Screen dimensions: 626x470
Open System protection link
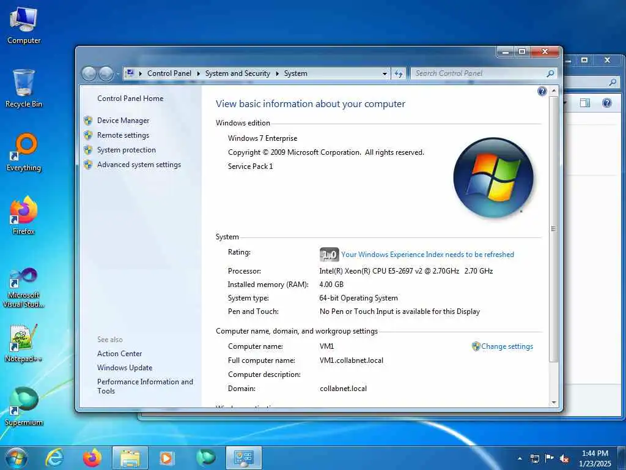[x=126, y=150]
